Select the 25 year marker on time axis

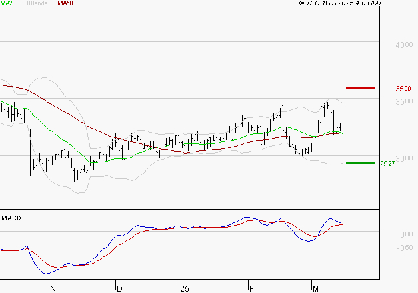pos(183,288)
